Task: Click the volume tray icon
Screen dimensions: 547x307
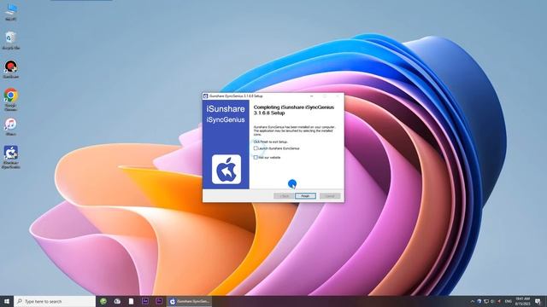Action: point(492,301)
